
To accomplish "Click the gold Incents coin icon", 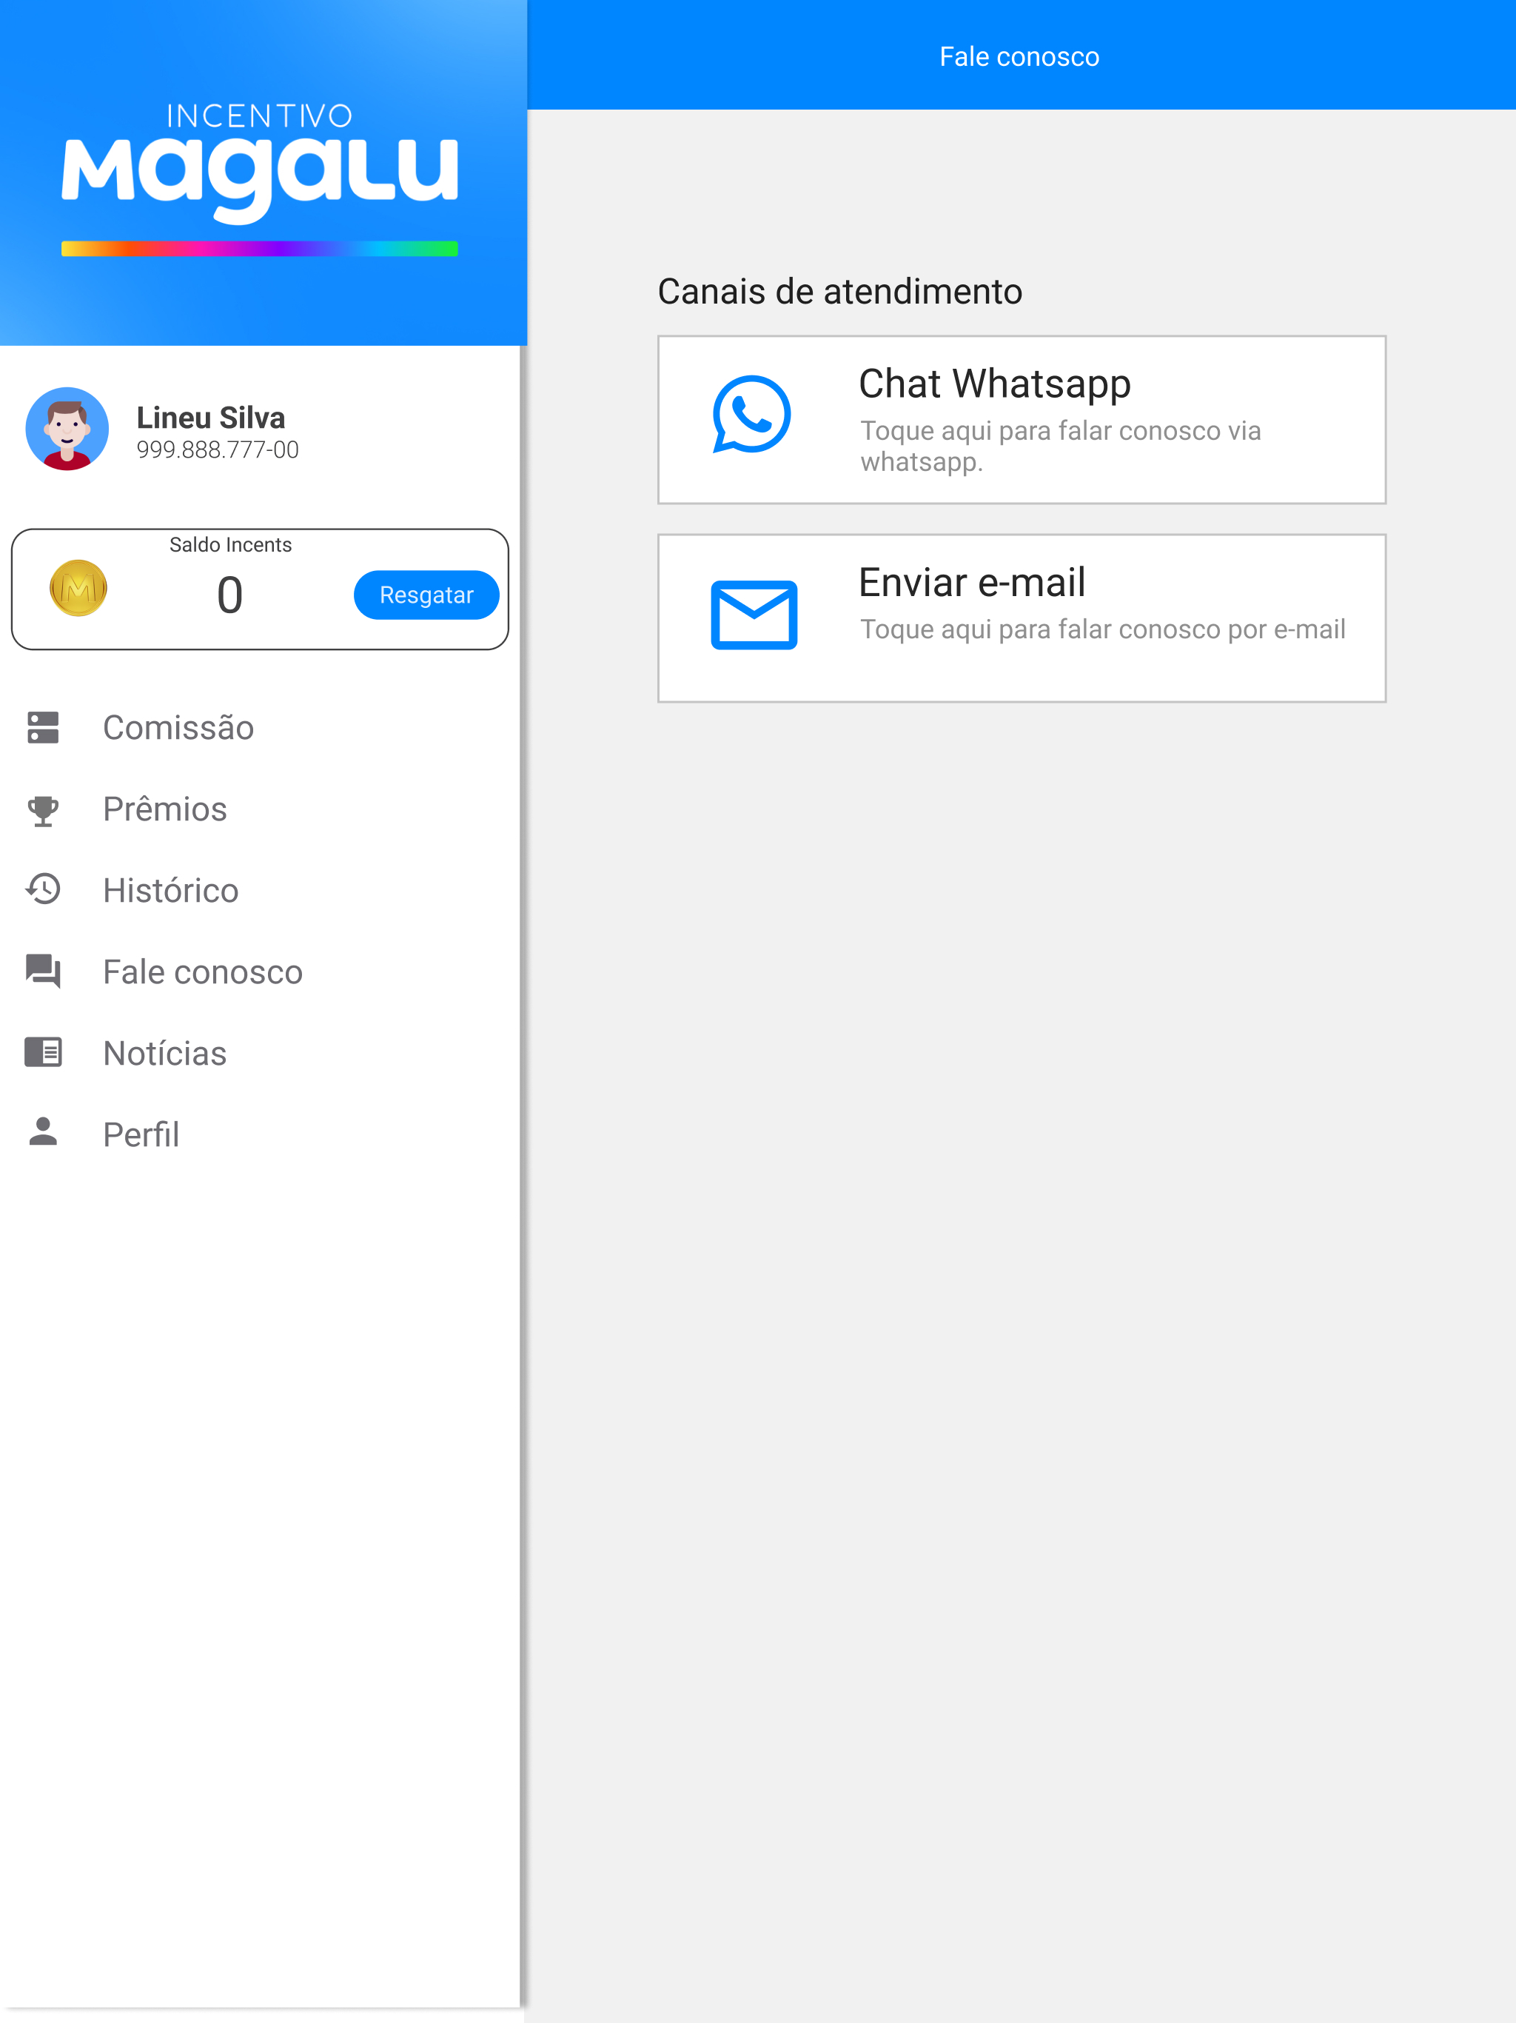I will [x=78, y=589].
